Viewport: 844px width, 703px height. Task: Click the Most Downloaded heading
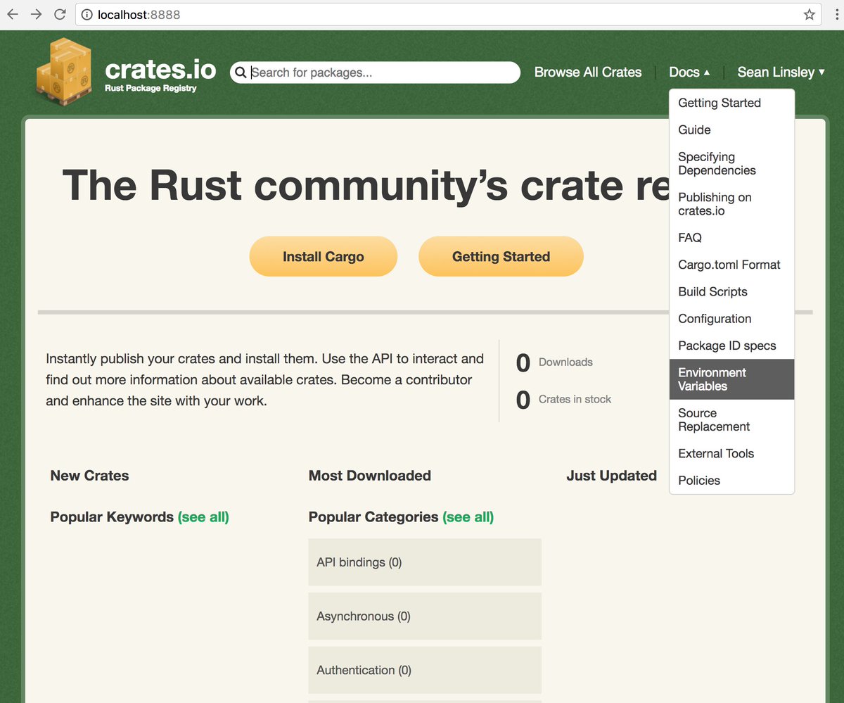369,476
